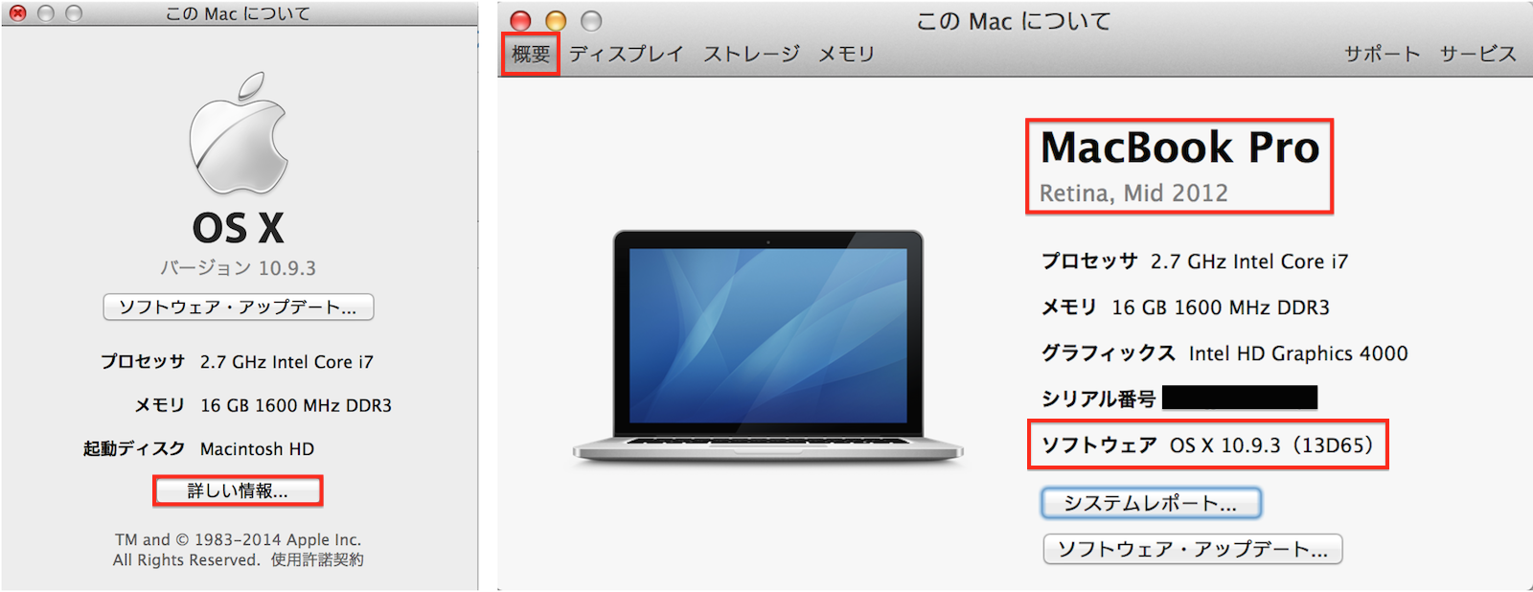This screenshot has width=1533, height=592.
Task: Close the right この Mac について window
Action: [520, 20]
